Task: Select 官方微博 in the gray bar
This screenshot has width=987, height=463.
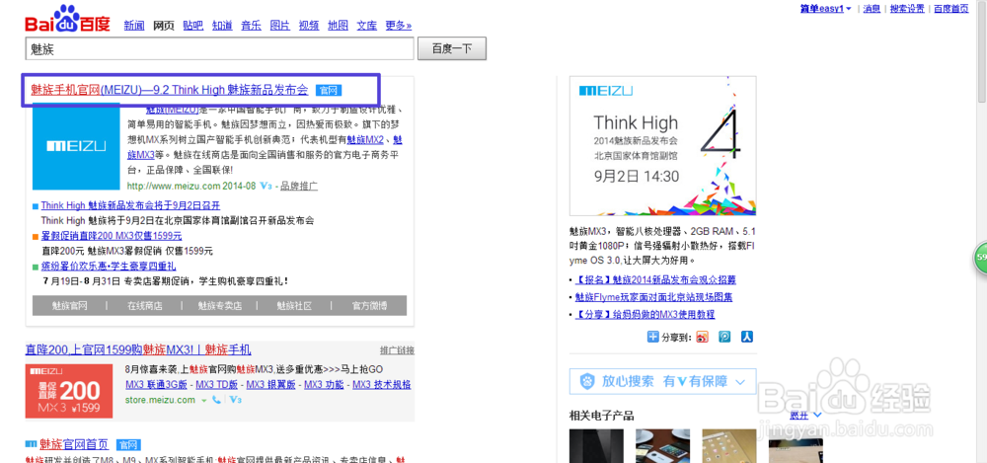Action: (x=369, y=305)
